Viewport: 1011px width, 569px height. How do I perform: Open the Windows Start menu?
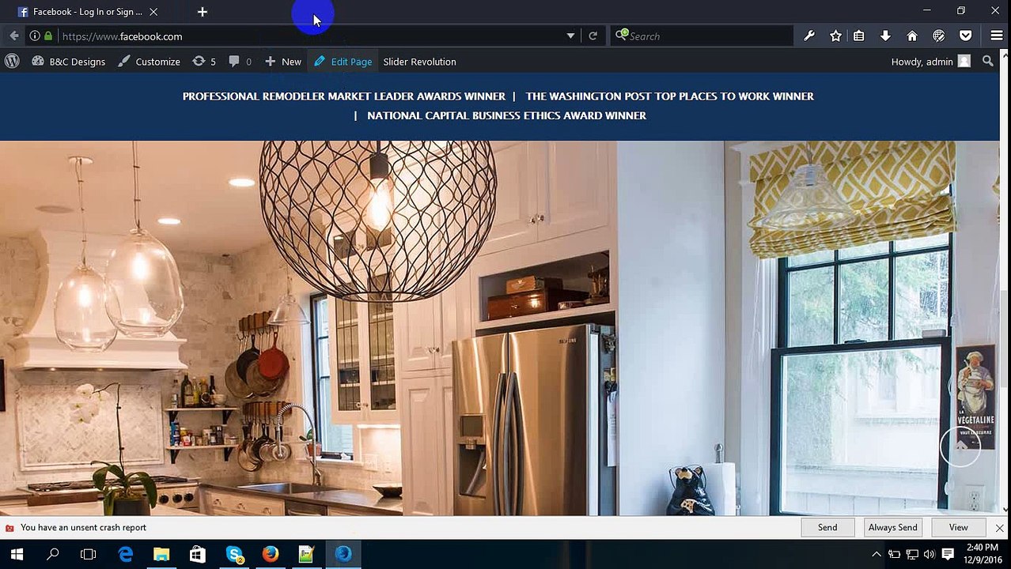tap(17, 554)
